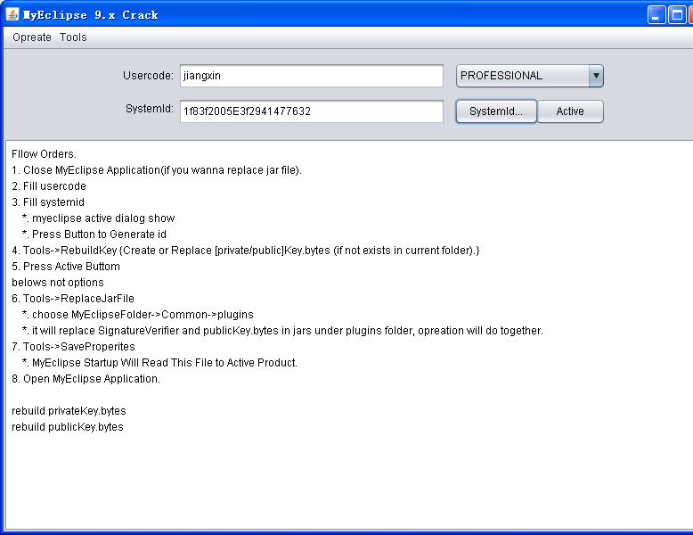This screenshot has width=693, height=535.
Task: Click 'rebuild privateKey.bytes' log line
Action: 69,411
